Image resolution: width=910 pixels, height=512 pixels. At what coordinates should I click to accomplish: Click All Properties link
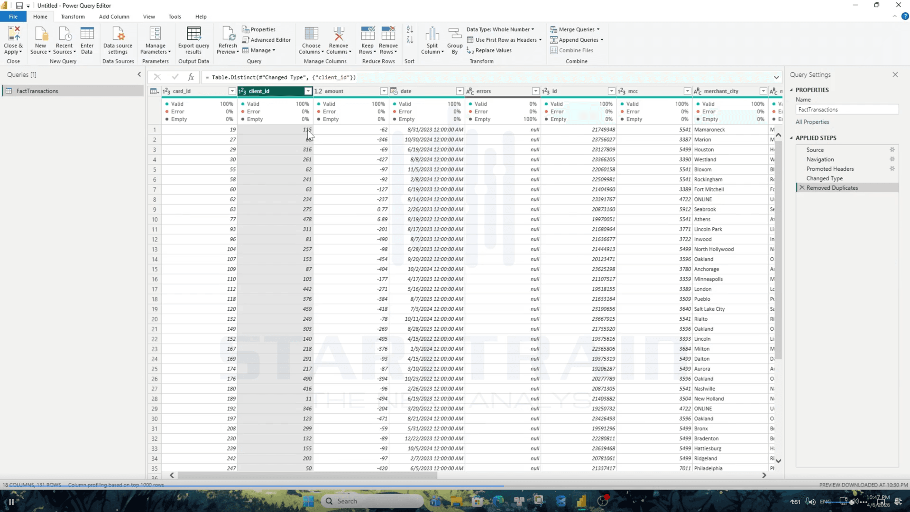tap(812, 122)
